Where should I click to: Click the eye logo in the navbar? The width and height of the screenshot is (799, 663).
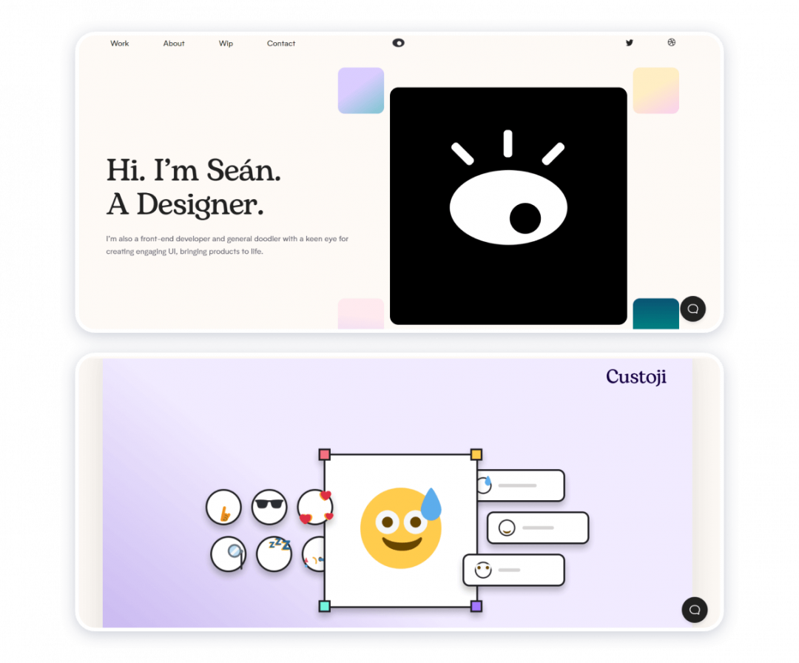(398, 43)
